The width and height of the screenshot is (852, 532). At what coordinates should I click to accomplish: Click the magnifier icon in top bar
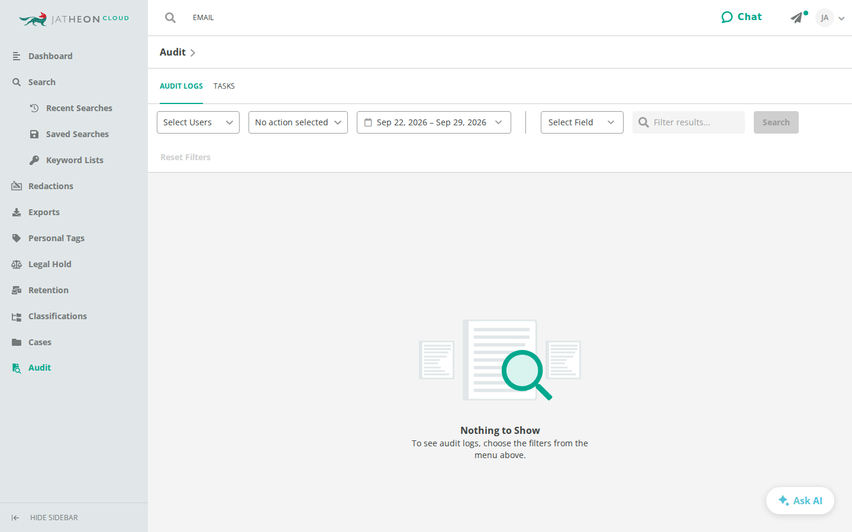170,18
